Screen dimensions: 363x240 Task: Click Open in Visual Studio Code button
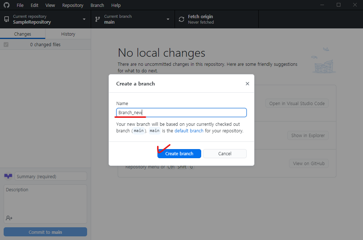coord(297,104)
